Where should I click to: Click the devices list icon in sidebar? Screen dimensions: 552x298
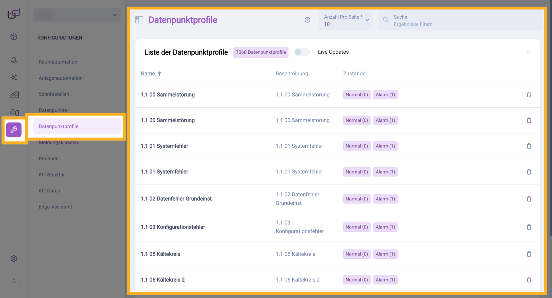tap(14, 112)
